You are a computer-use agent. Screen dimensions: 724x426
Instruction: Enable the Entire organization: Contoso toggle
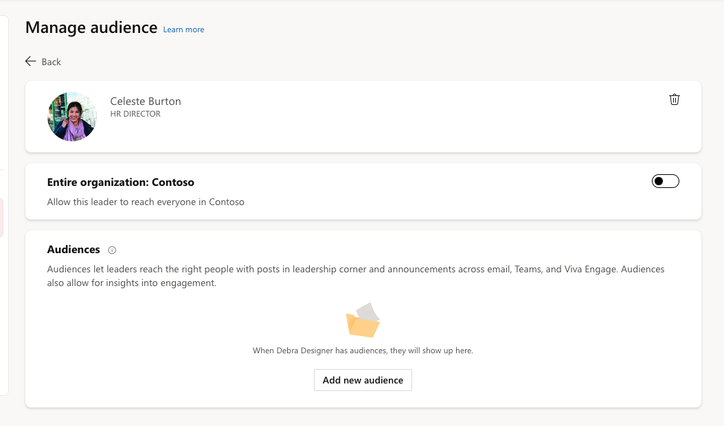click(x=665, y=180)
